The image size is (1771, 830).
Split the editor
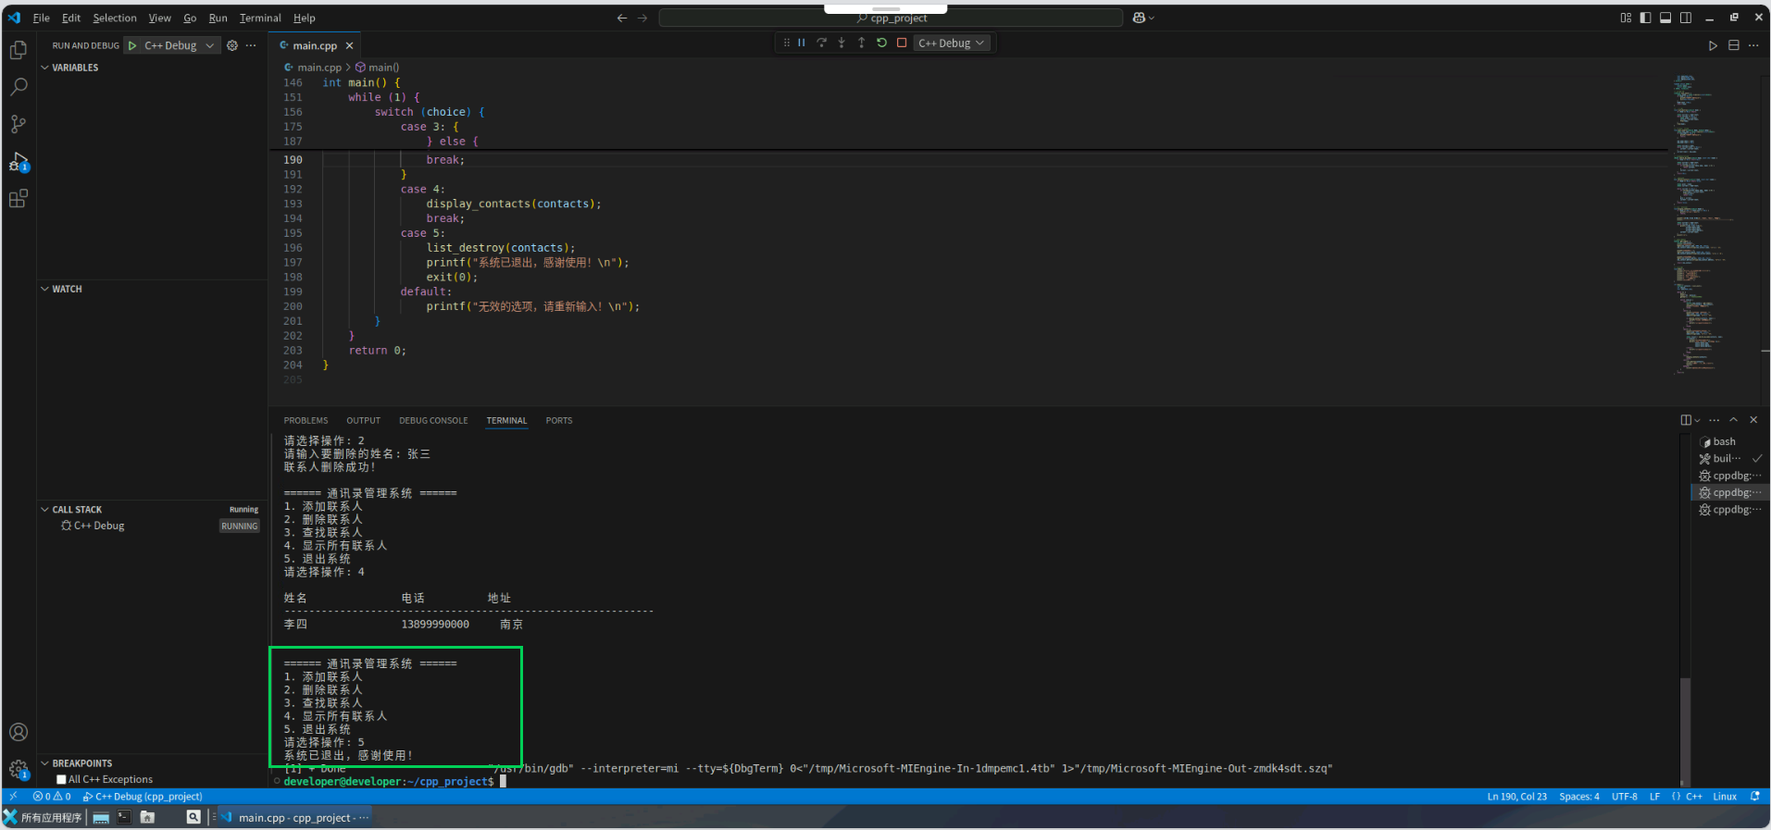pyautogui.click(x=1734, y=45)
